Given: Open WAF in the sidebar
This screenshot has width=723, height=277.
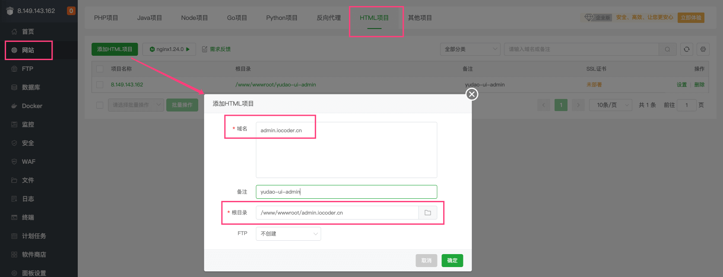Looking at the screenshot, I should point(29,162).
